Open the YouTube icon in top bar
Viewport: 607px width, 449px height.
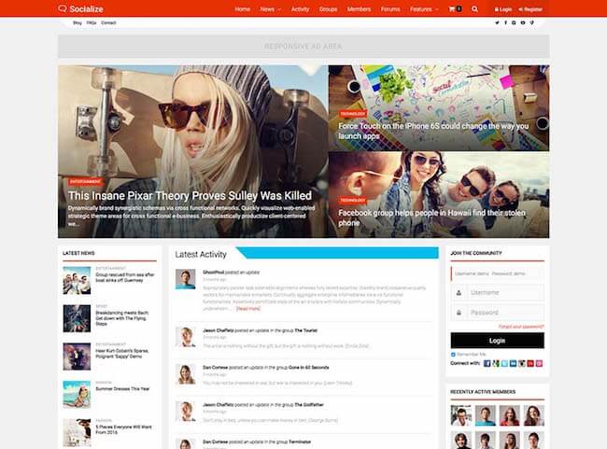(523, 22)
